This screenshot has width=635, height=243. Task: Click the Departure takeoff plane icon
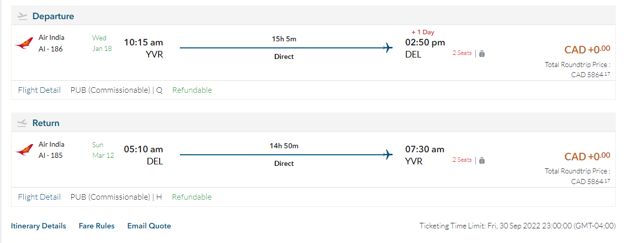(x=22, y=16)
